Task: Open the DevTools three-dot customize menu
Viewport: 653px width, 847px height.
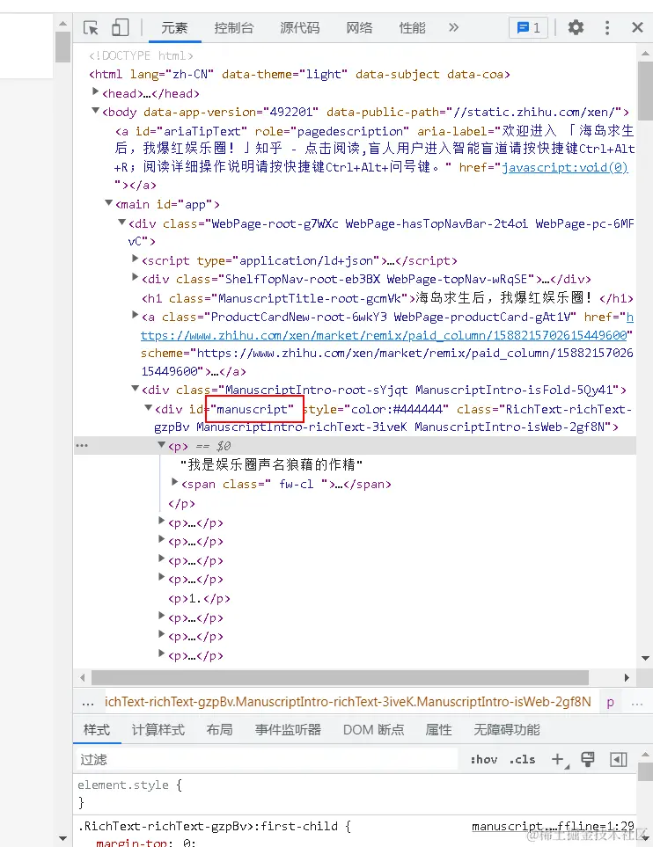Action: click(x=607, y=27)
